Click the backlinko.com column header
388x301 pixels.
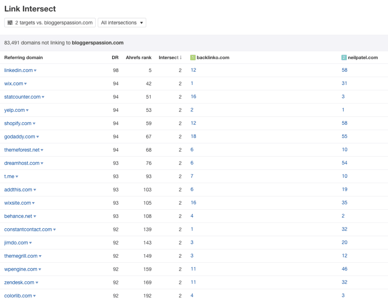point(213,58)
